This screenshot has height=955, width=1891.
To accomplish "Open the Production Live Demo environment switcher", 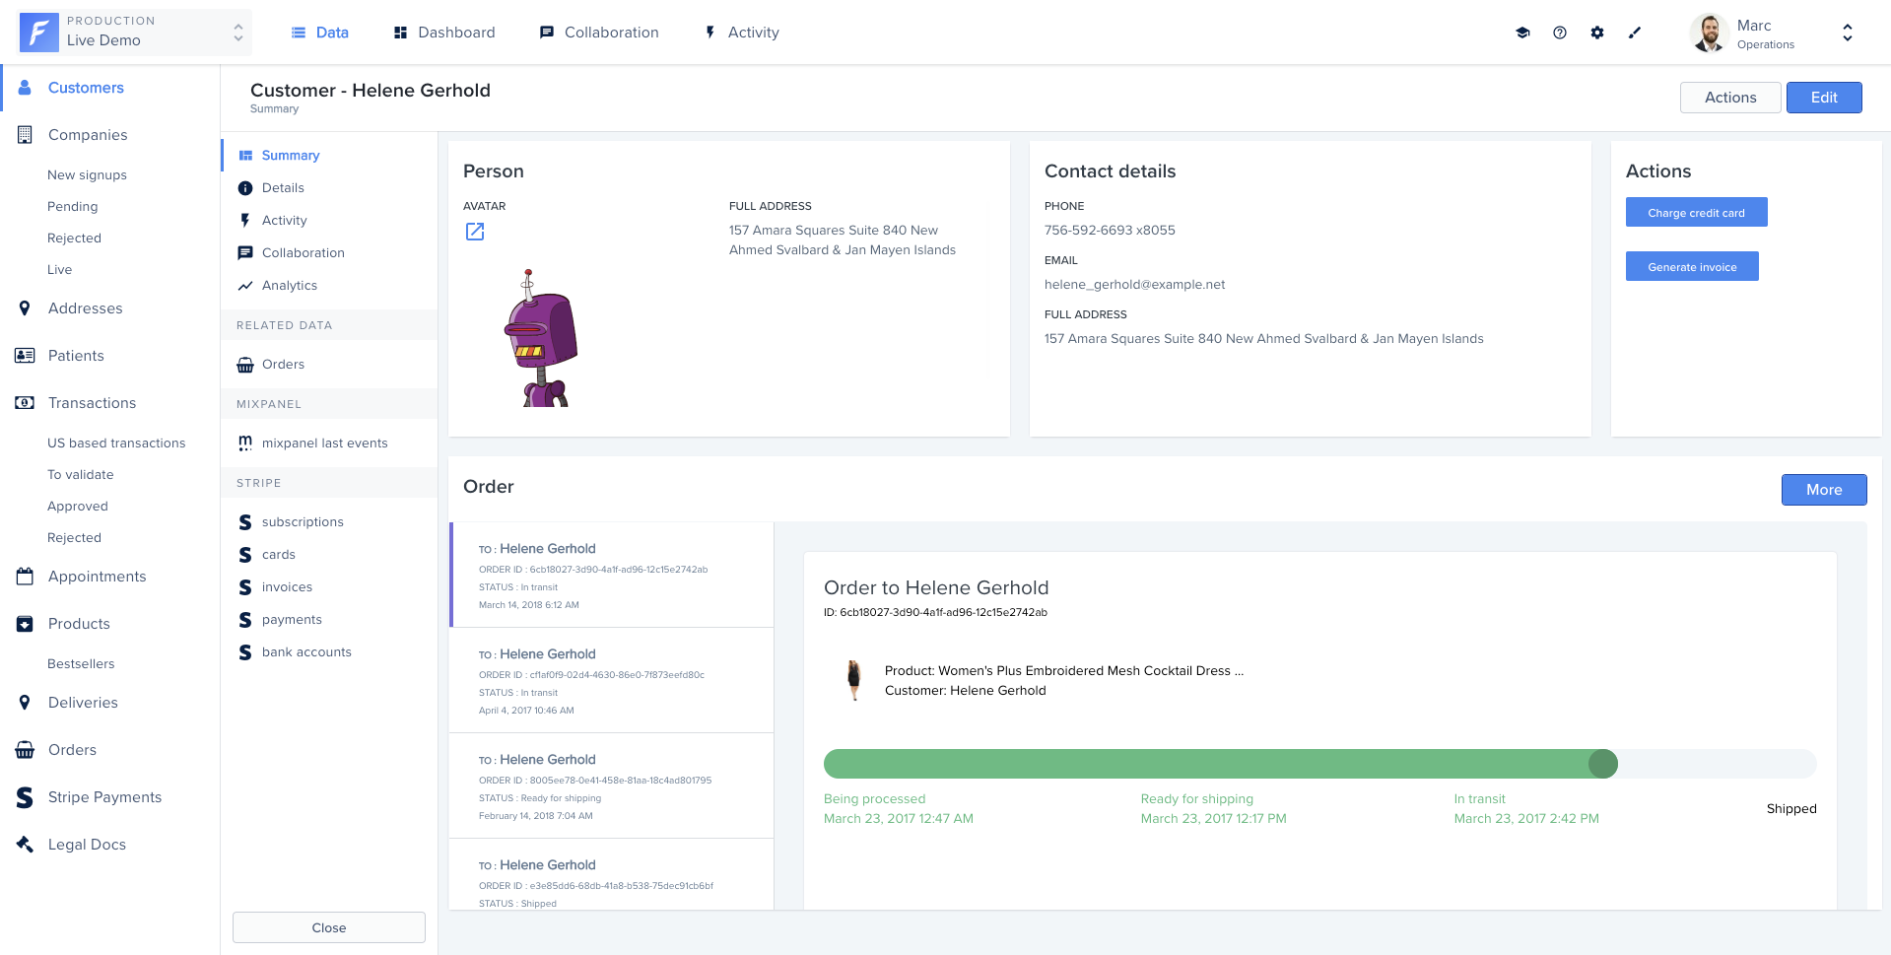I will (135, 33).
